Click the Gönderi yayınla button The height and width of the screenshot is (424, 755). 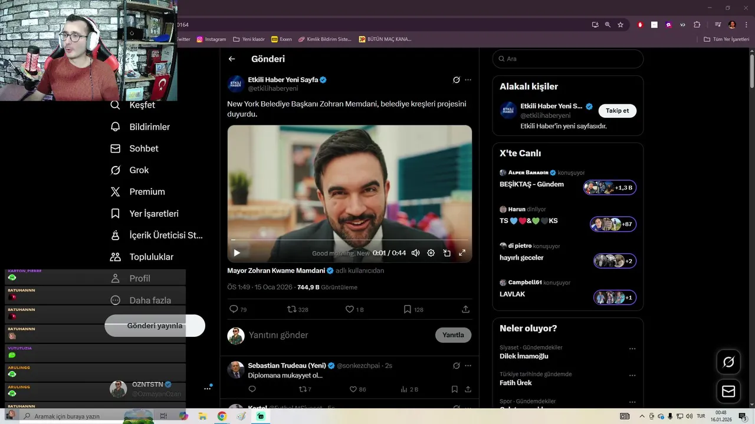pos(155,326)
